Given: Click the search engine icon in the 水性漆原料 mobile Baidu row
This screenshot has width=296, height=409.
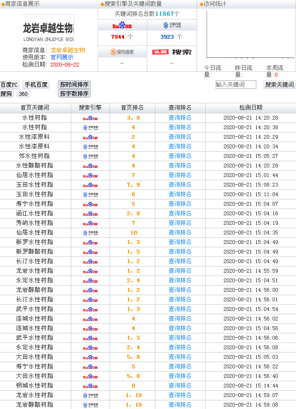Looking at the screenshot, I should pyautogui.click(x=90, y=146).
